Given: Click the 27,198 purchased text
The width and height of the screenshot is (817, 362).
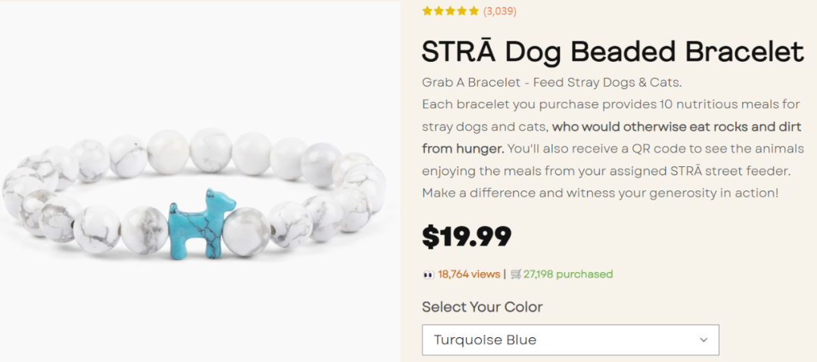Looking at the screenshot, I should tap(568, 274).
